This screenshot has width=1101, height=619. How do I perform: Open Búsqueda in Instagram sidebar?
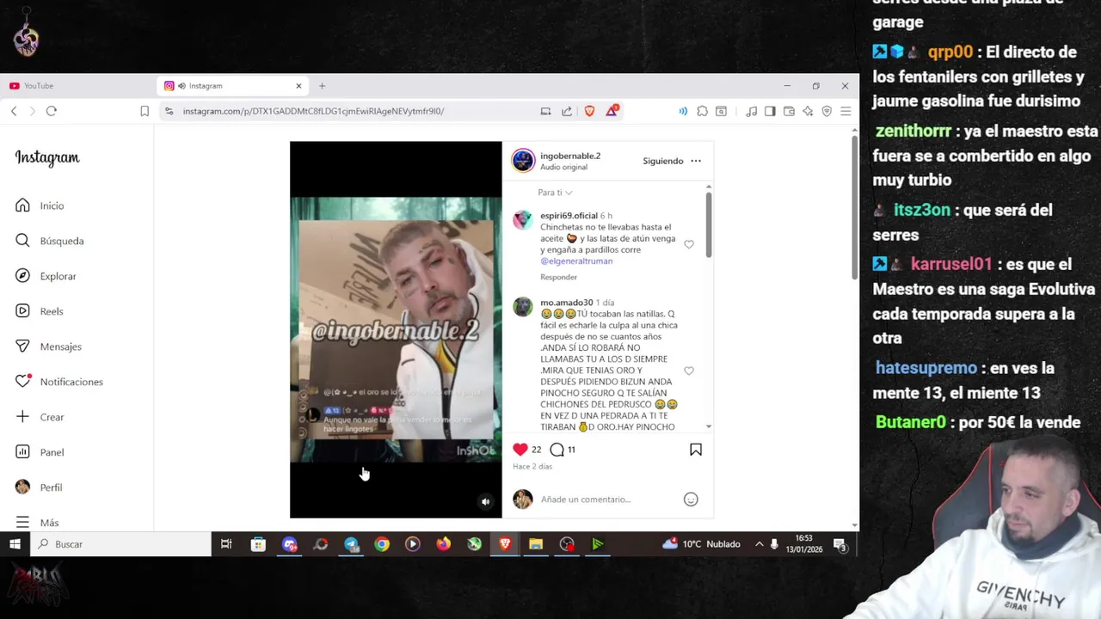pyautogui.click(x=49, y=241)
